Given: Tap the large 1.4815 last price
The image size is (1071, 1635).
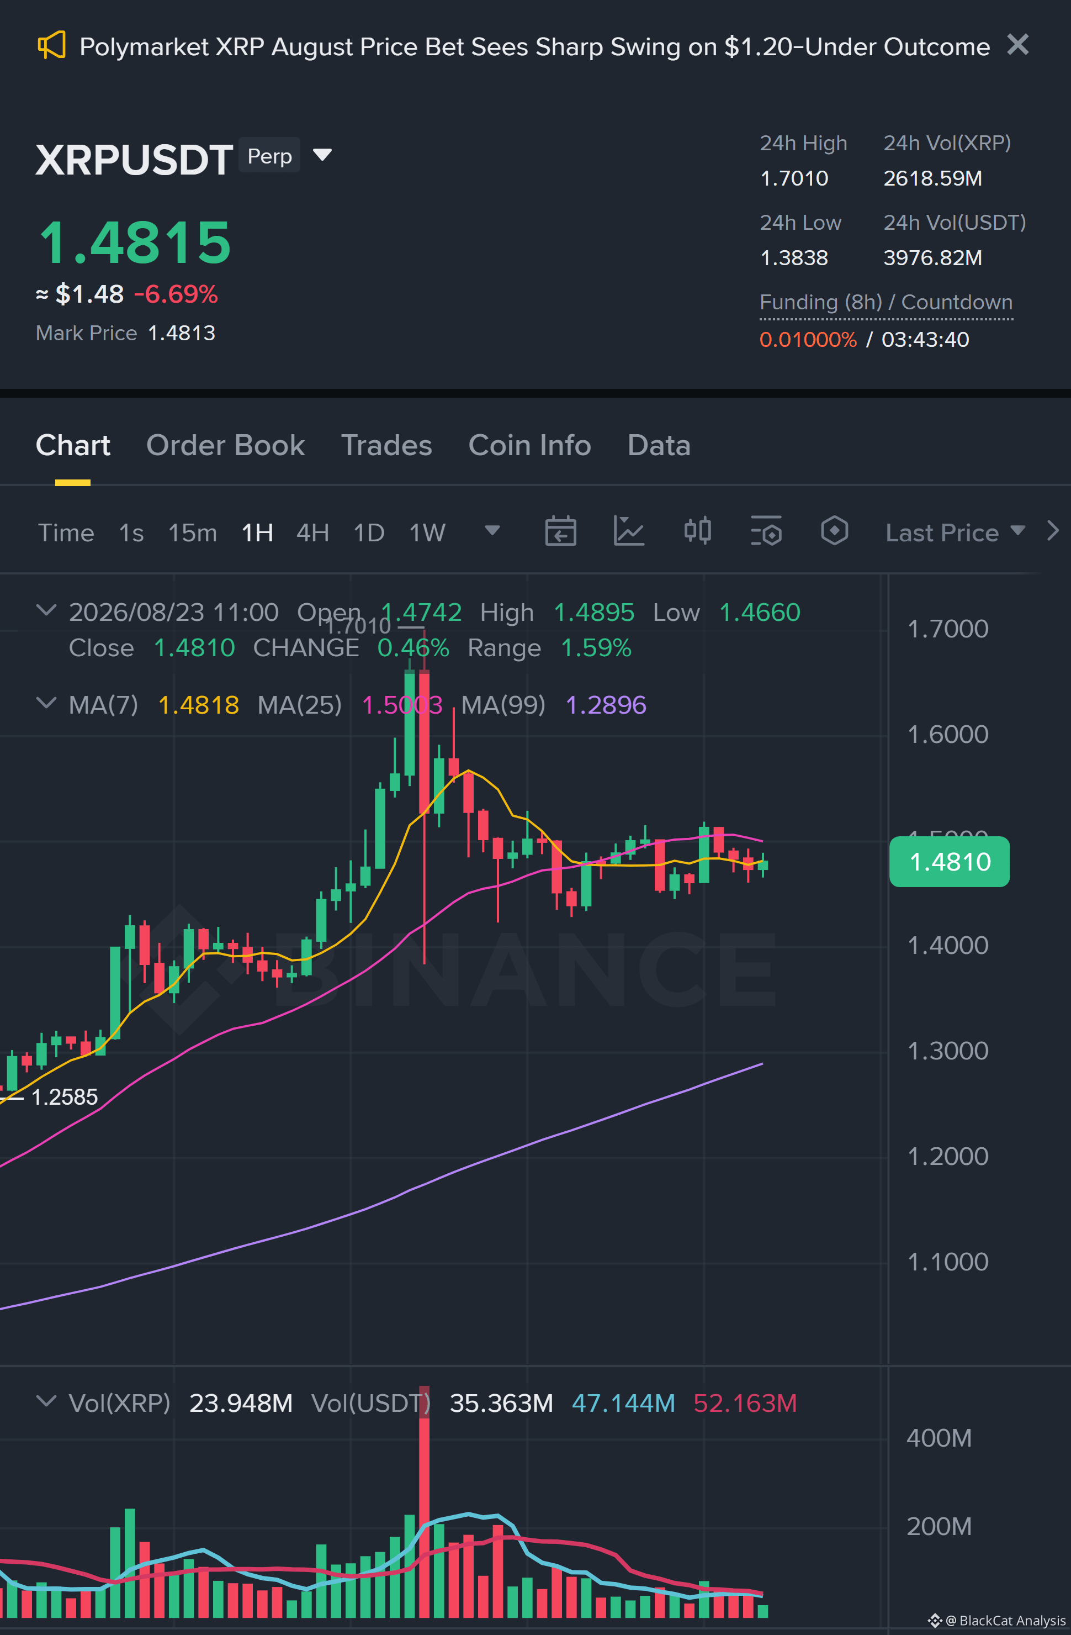Looking at the screenshot, I should click(x=135, y=242).
